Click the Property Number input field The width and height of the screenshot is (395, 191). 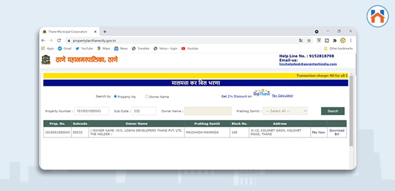[92, 111]
